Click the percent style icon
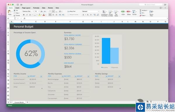The height and width of the screenshot is (112, 175). [x=87, y=15]
